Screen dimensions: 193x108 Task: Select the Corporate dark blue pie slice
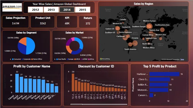22,49
